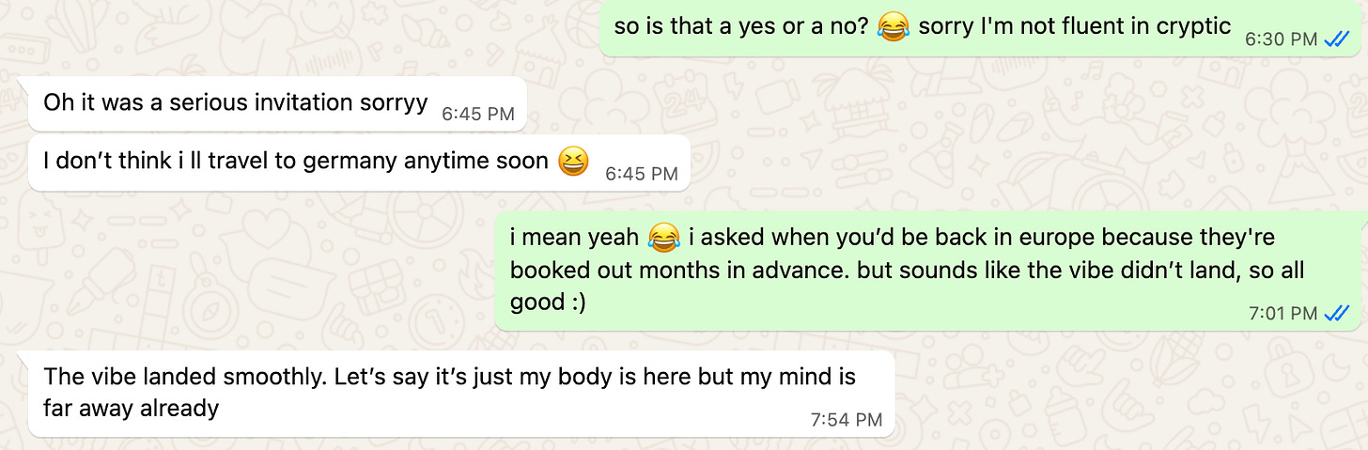Click the 6:45 PM timestamp on the "serious invitation" message

(478, 115)
